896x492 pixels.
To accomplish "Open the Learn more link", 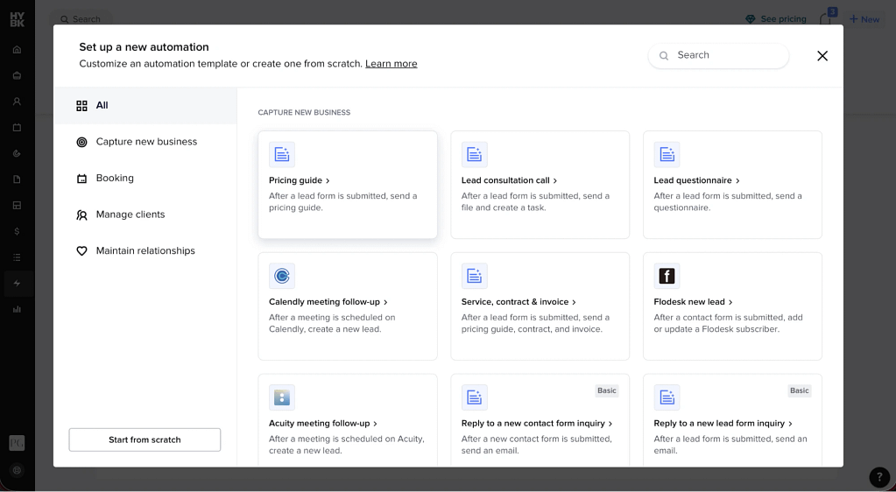I will click(391, 63).
